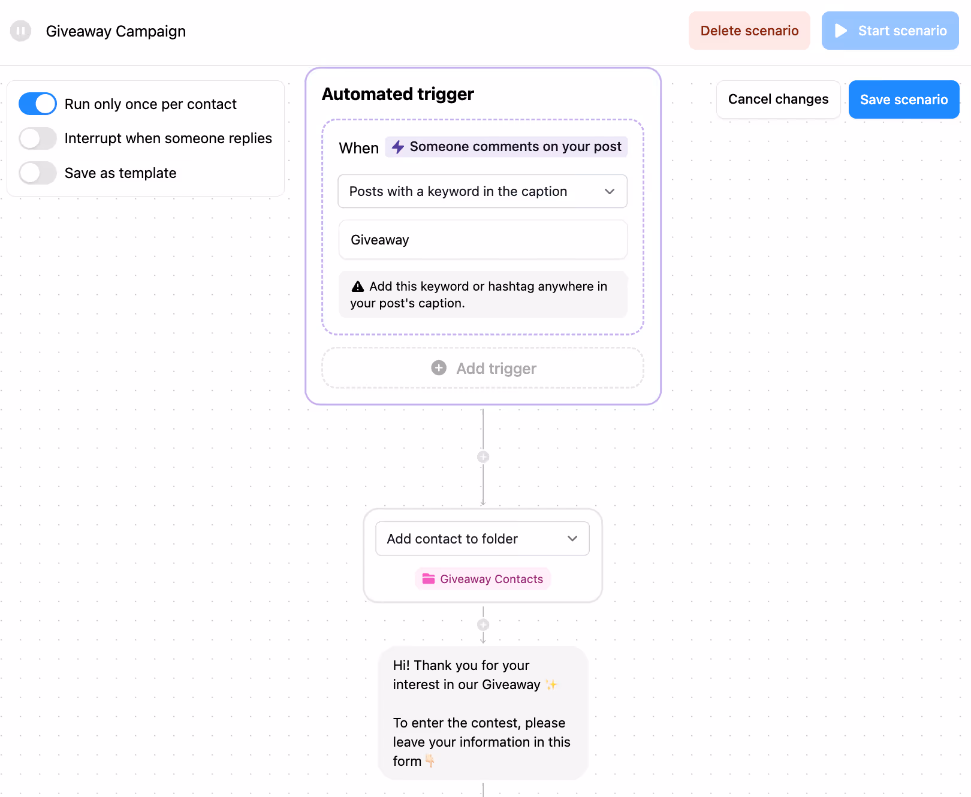Click the plus connector below the trigger block
This screenshot has height=797, width=971.
pos(483,456)
